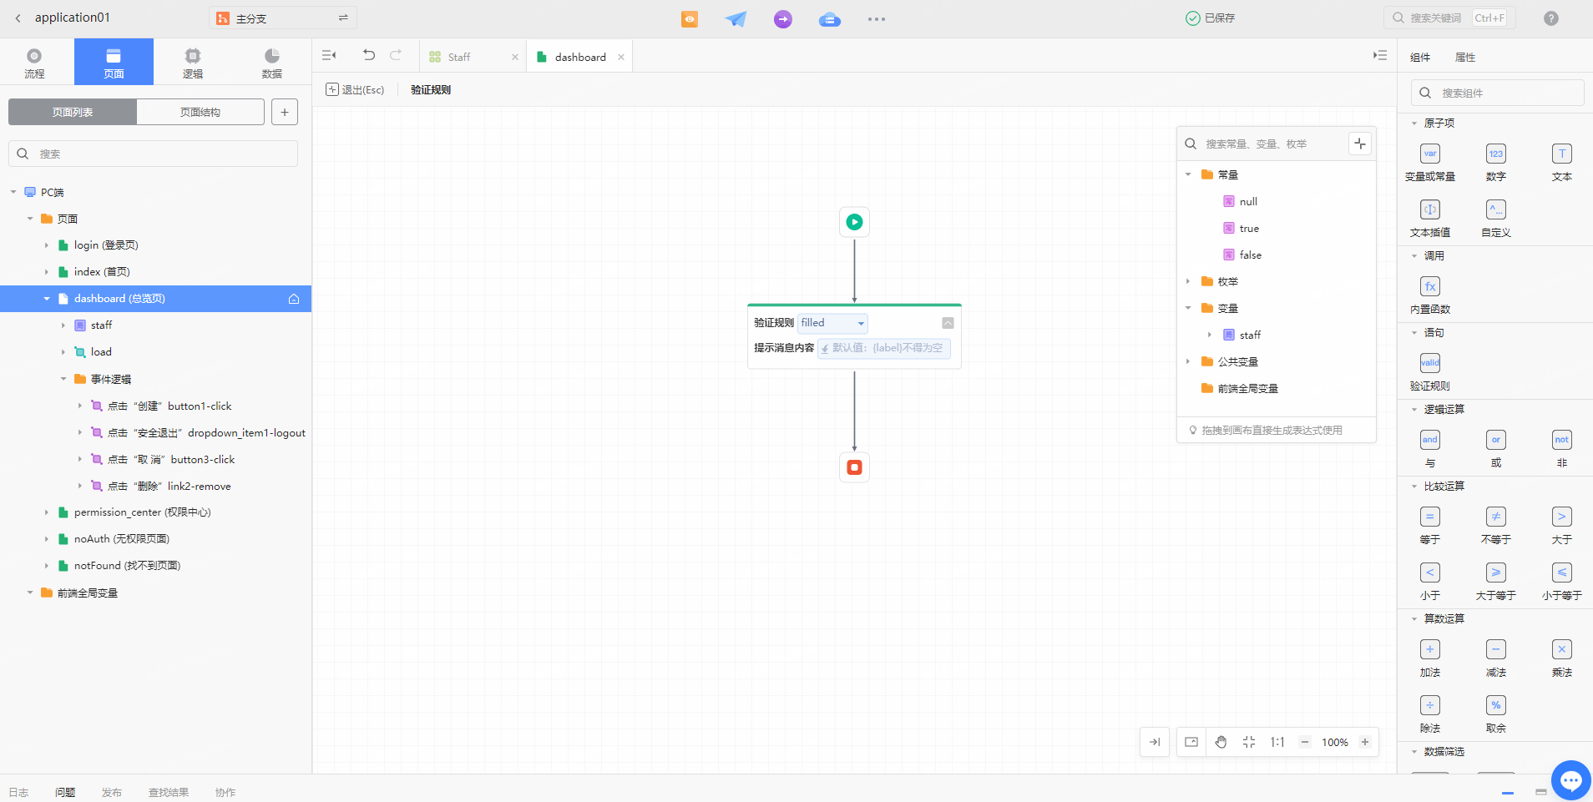Screen dimensions: 1593x802
Task: Switch to the 逻辑 tab
Action: pyautogui.click(x=193, y=63)
